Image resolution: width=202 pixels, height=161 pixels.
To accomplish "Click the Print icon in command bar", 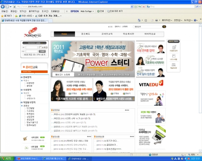I will point(157,21).
